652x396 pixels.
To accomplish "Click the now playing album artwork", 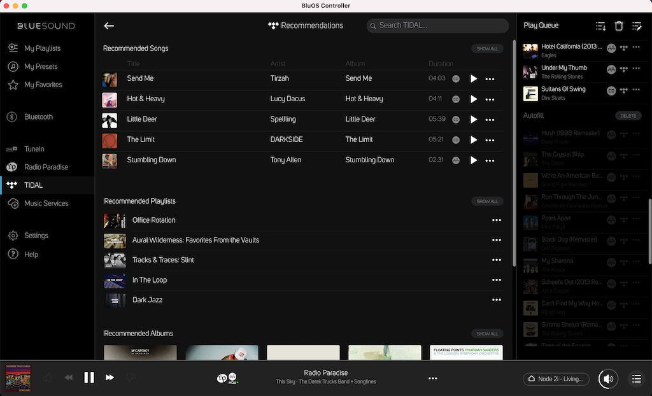I will [18, 378].
